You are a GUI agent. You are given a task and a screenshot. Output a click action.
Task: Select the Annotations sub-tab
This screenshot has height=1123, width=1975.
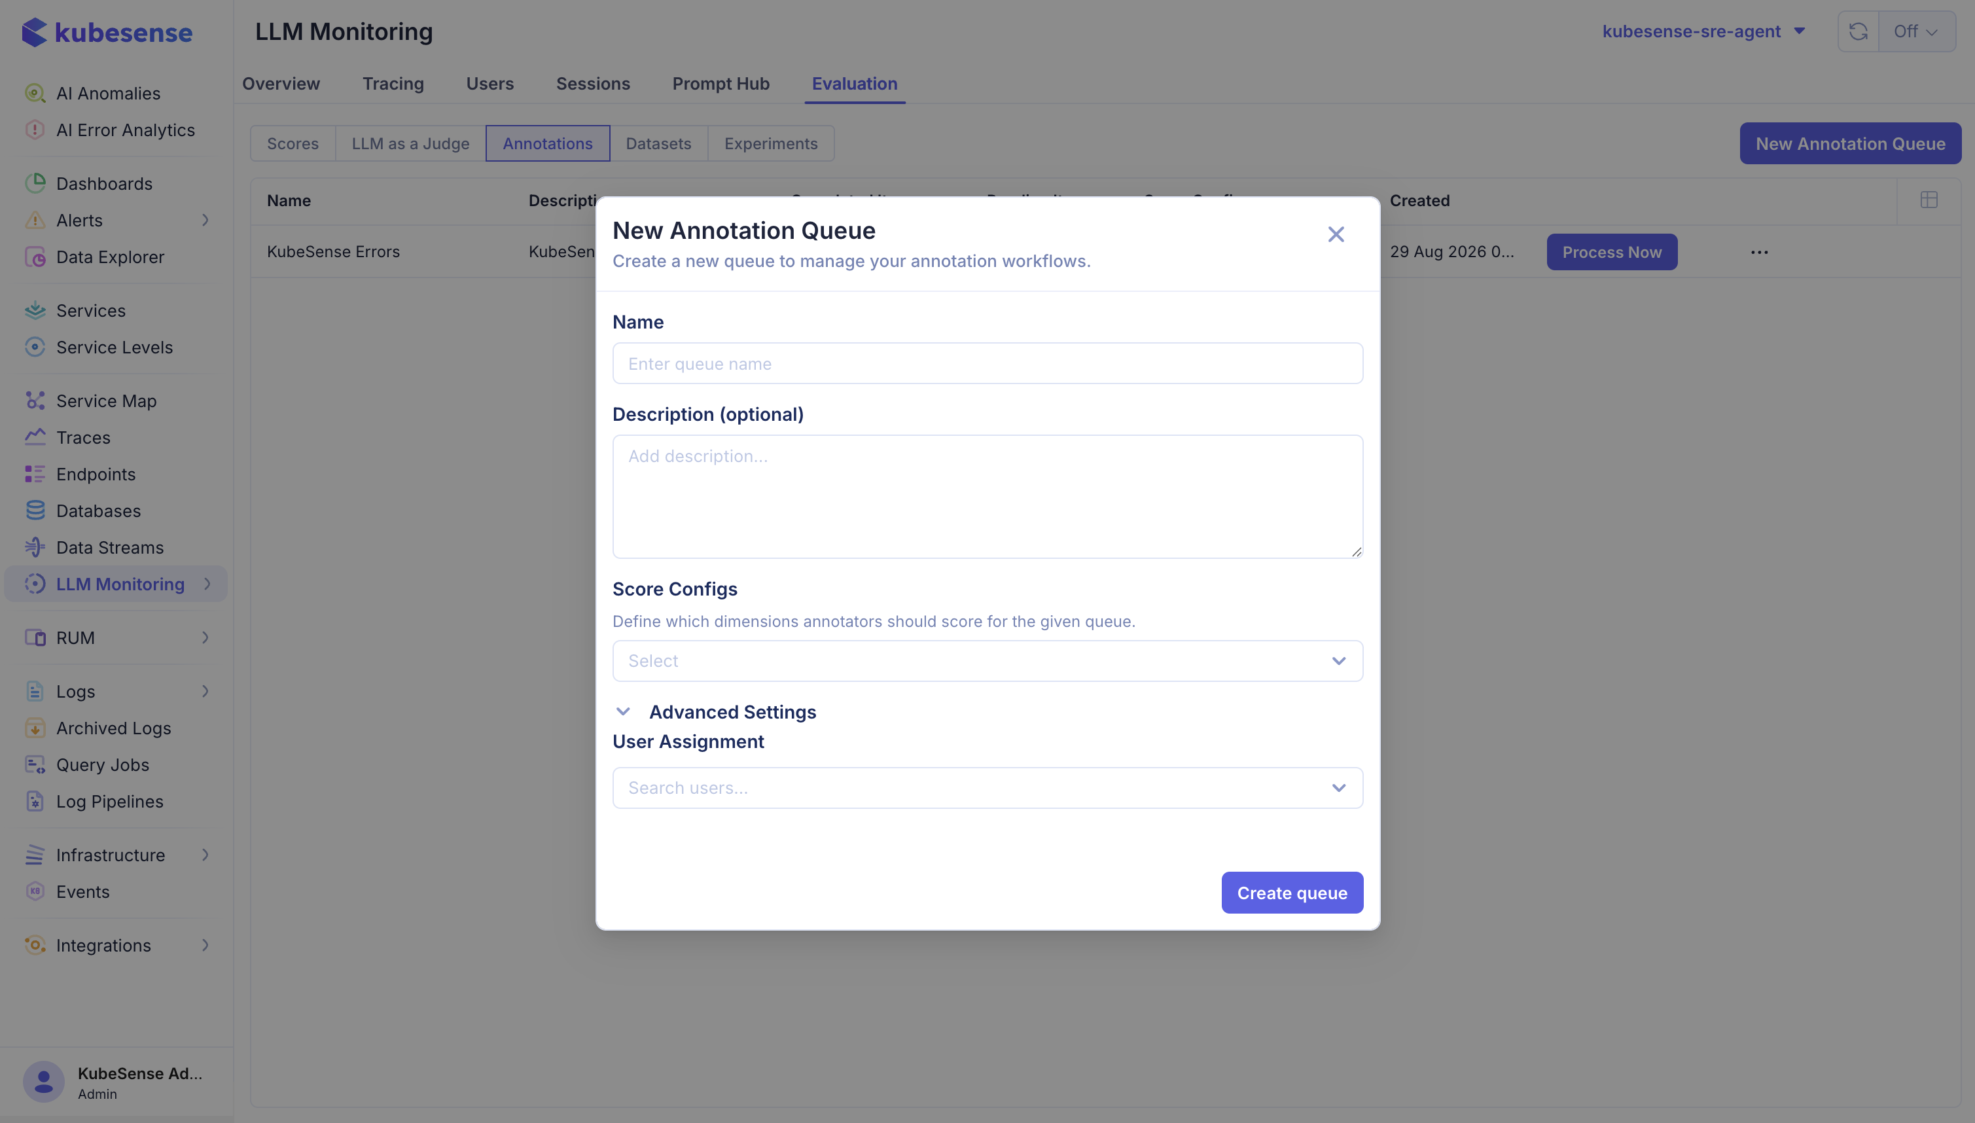coord(548,143)
